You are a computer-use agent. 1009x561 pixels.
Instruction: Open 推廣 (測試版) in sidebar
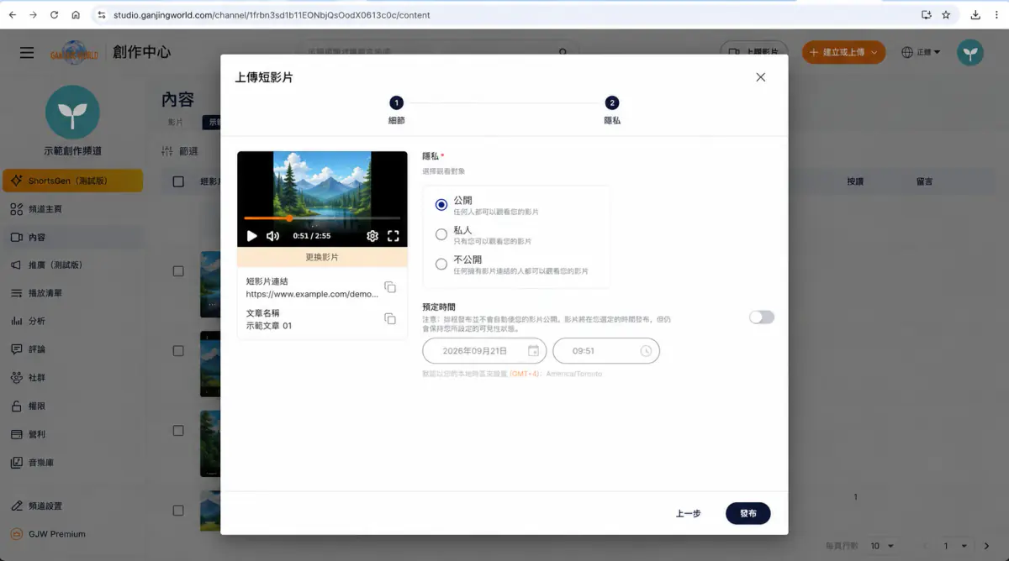[72, 265]
